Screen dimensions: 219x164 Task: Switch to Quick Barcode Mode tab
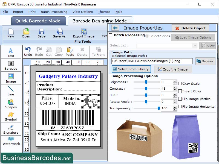click(38, 21)
